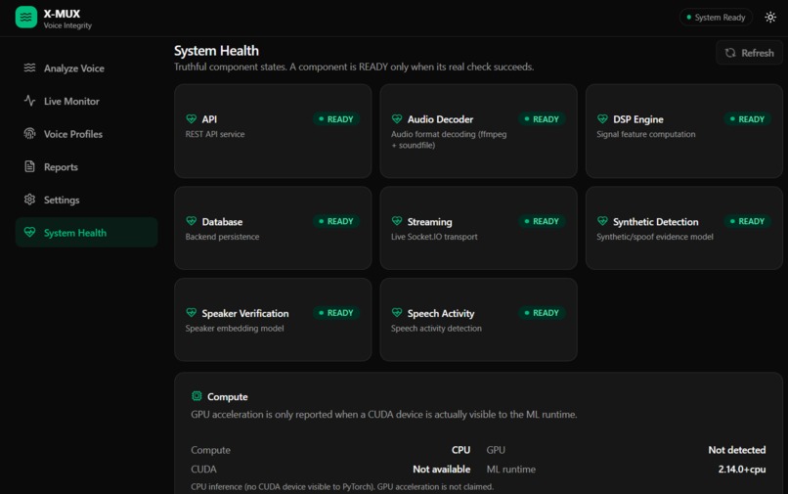Click the Compute section title
788x494 pixels.
[227, 397]
